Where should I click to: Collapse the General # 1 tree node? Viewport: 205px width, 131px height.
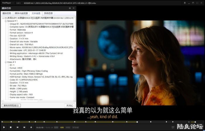(6, 21)
